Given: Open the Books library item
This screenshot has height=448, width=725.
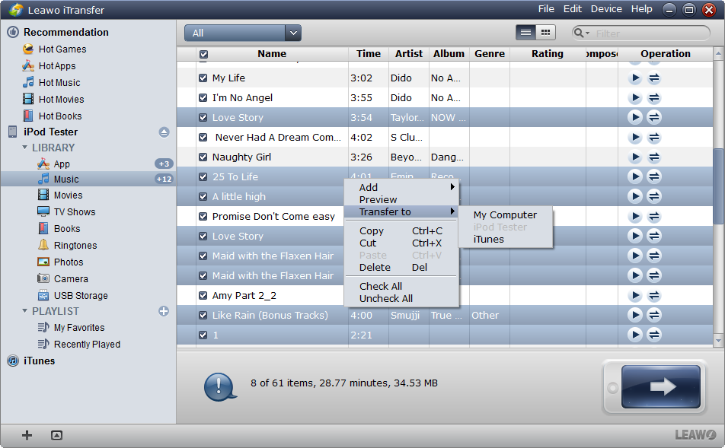Looking at the screenshot, I should [x=66, y=229].
